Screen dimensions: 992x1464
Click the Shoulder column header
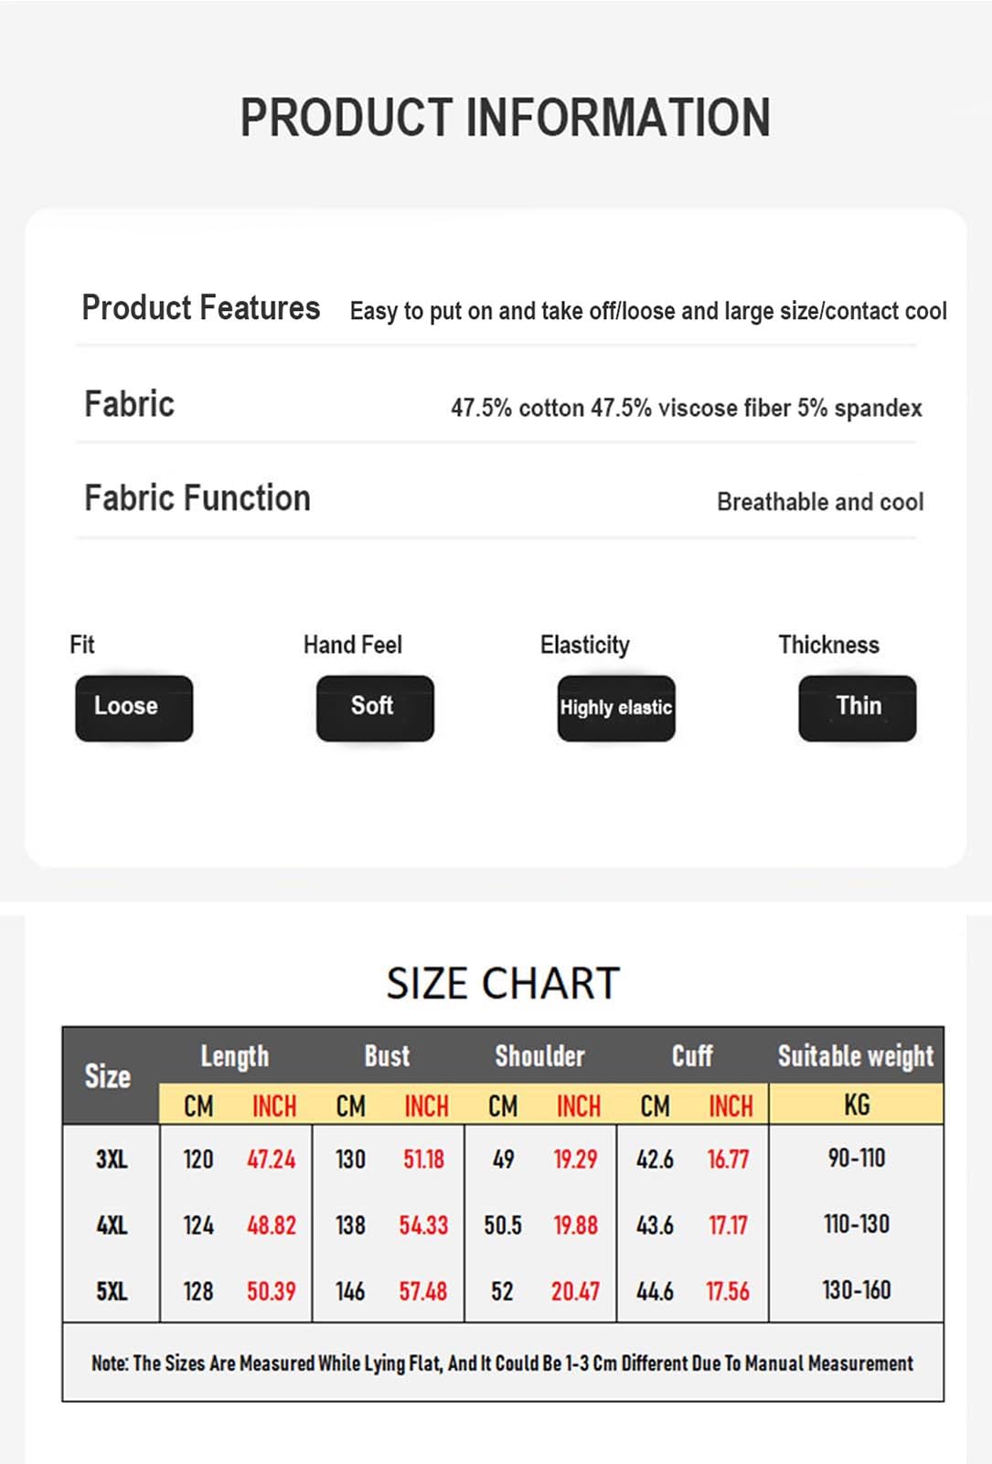(539, 1056)
